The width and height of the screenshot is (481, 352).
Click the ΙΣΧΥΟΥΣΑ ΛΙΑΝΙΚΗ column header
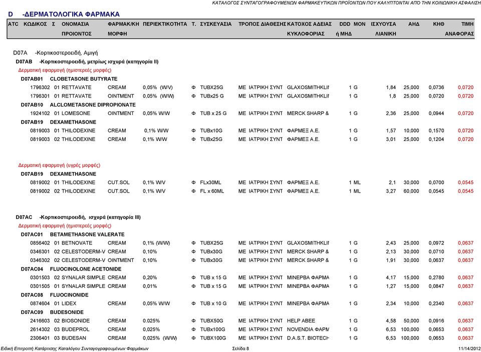tap(383, 29)
